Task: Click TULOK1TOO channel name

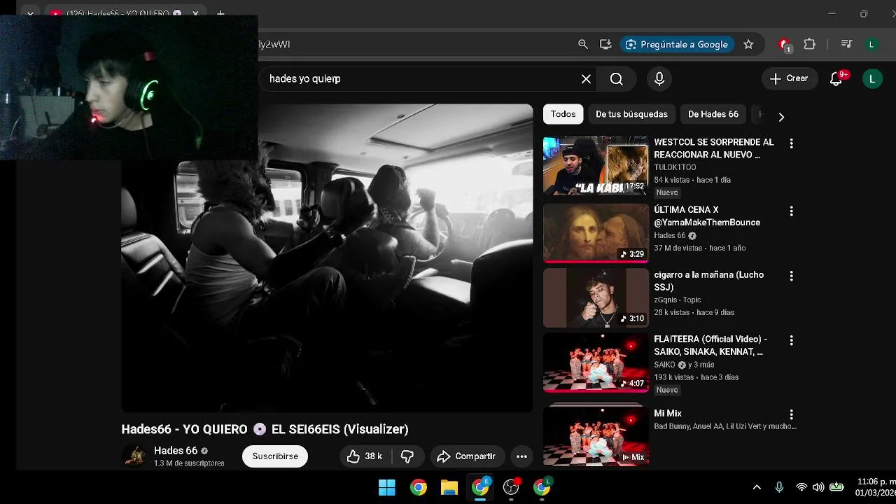Action: coord(675,167)
